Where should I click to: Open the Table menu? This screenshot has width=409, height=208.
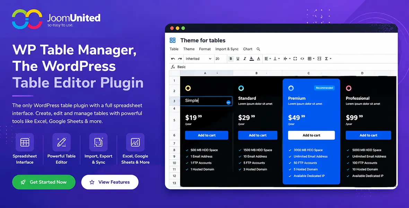(174, 49)
